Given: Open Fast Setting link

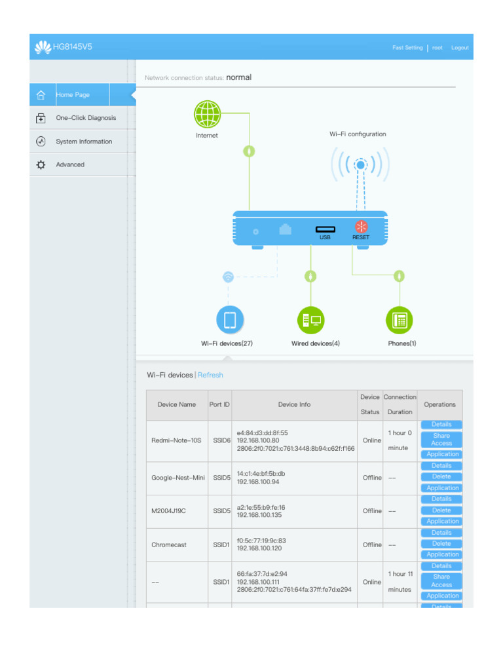Looking at the screenshot, I should [x=407, y=47].
